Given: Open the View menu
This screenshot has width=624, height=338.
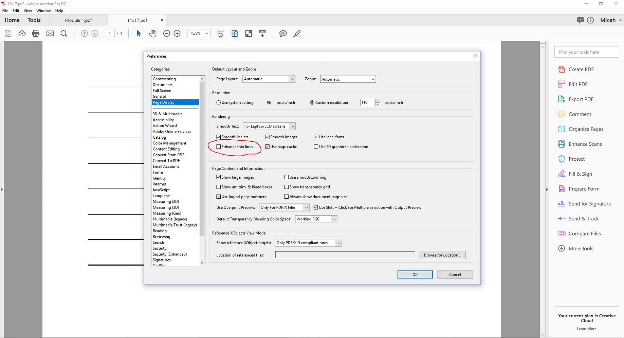Looking at the screenshot, I should click(28, 11).
